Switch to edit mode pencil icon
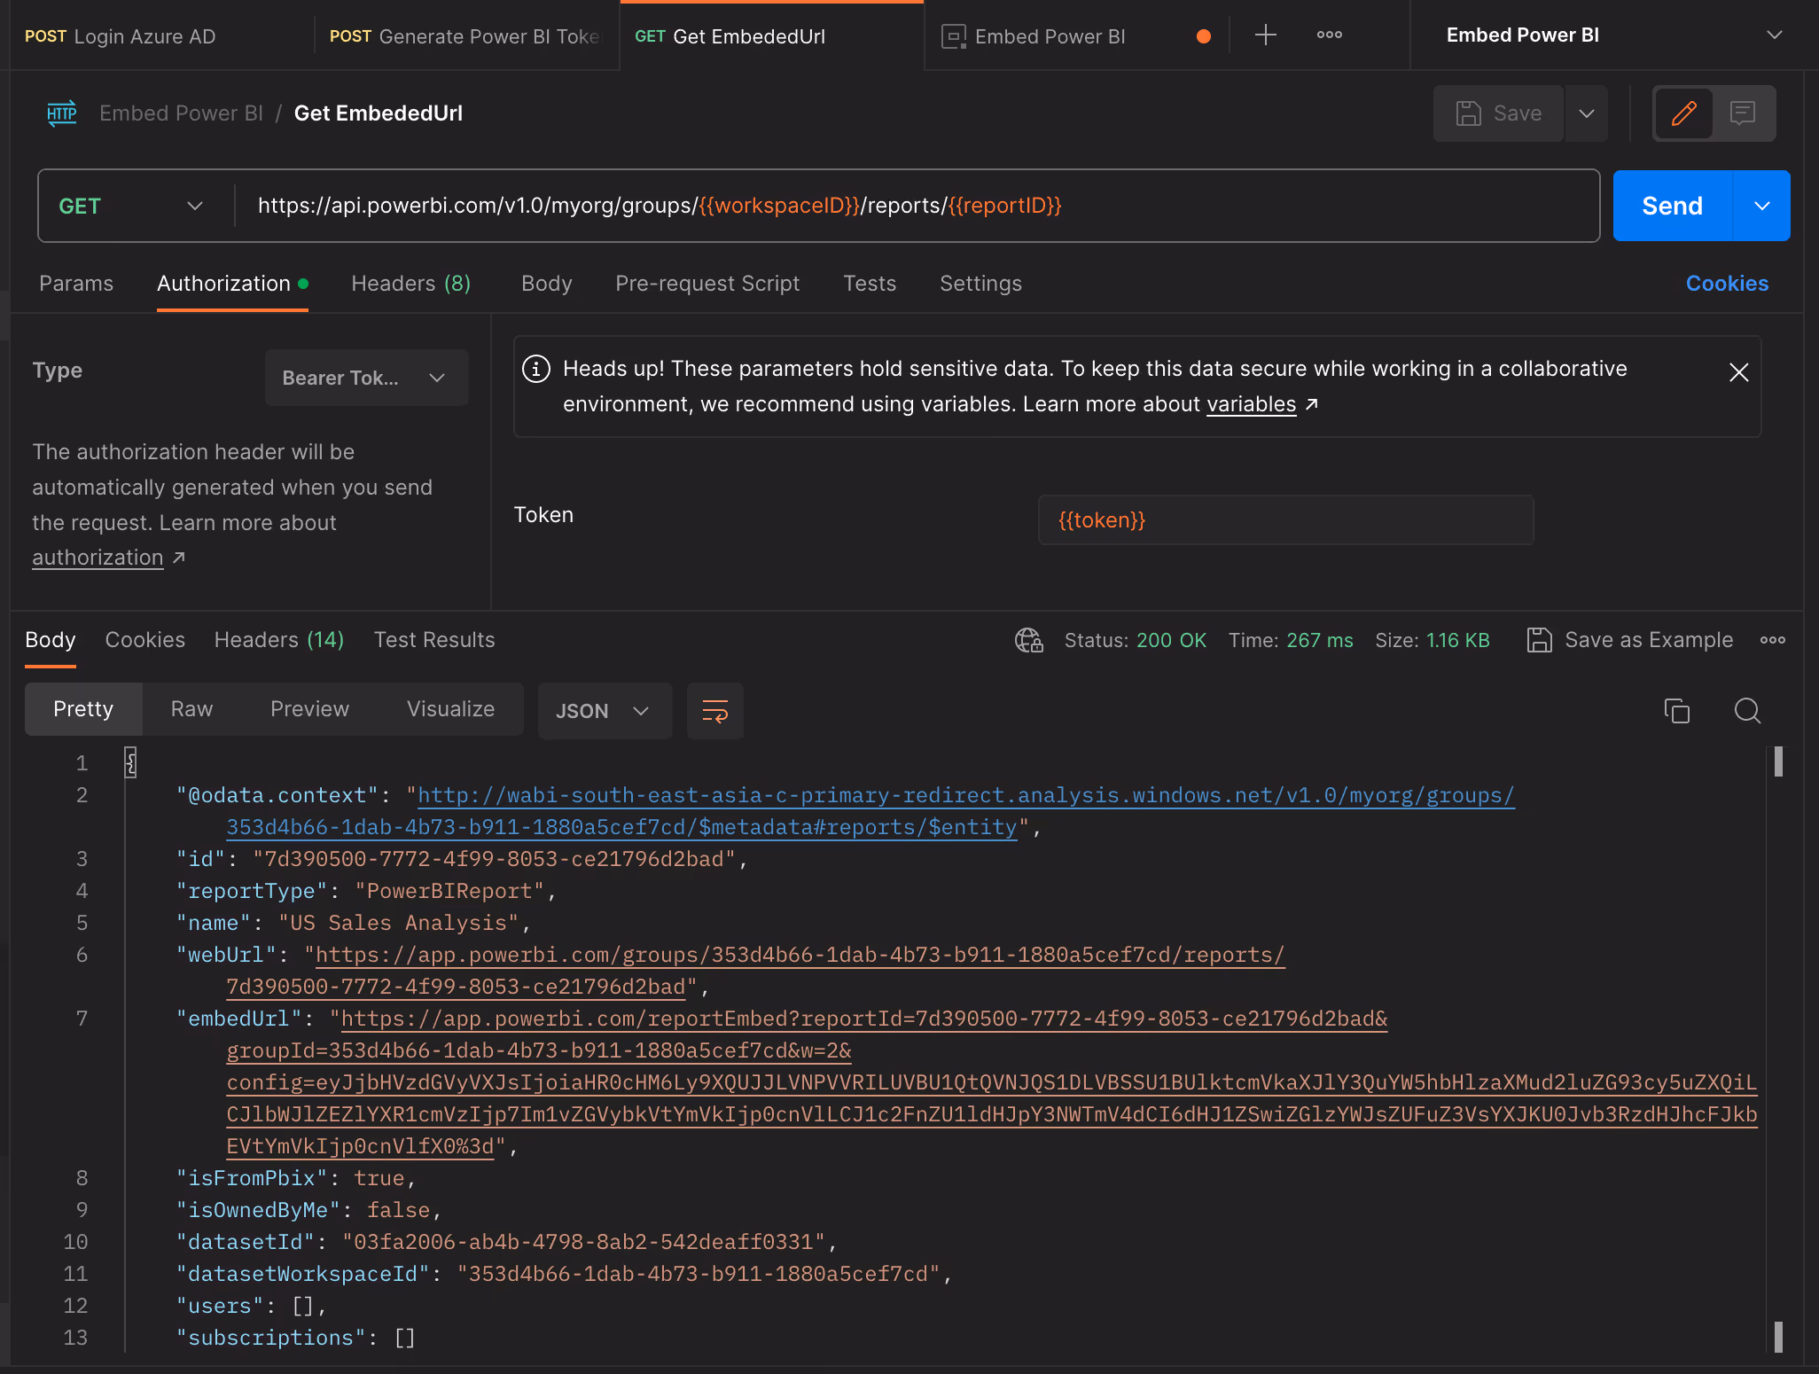The image size is (1819, 1374). coord(1683,113)
